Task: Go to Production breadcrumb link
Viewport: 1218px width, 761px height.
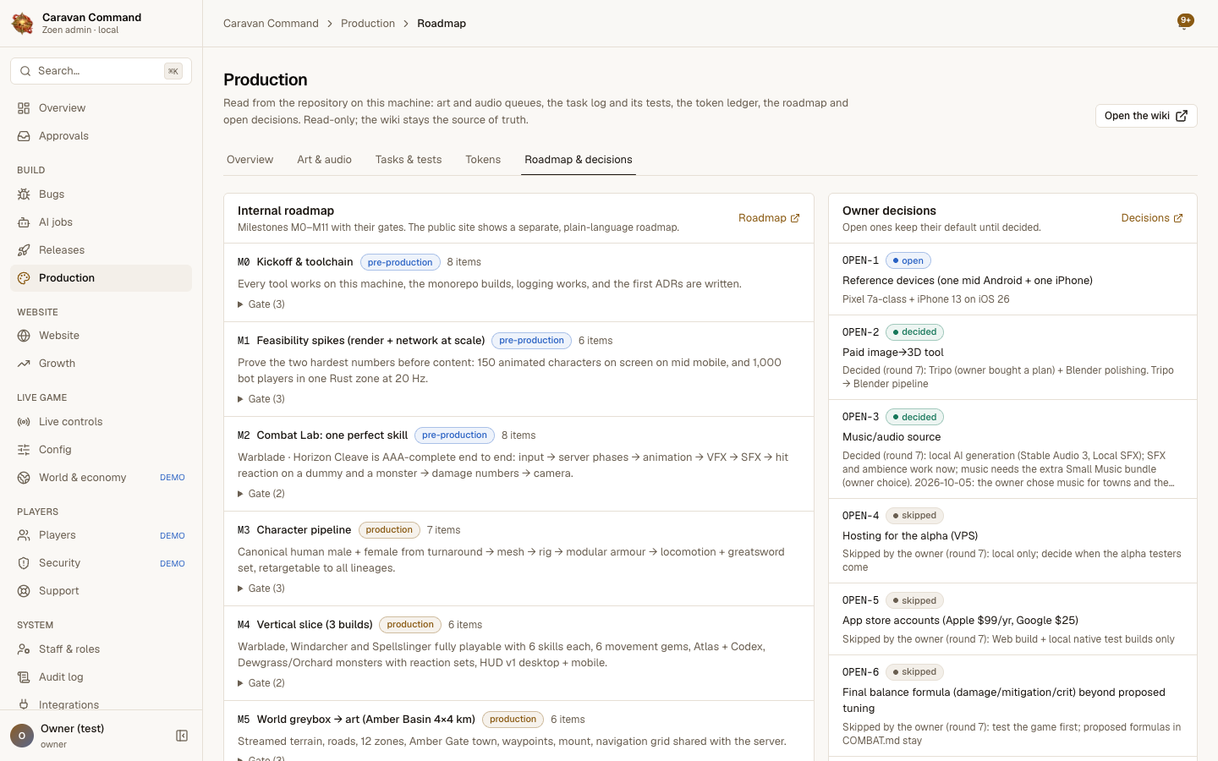Action: [x=368, y=24]
